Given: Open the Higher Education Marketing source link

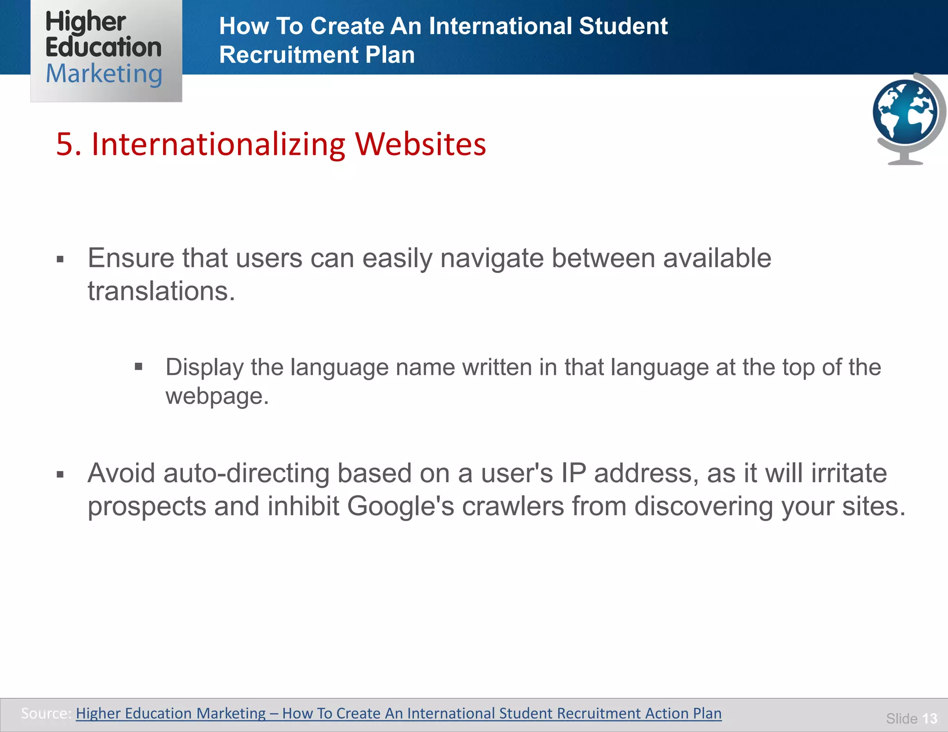Looking at the screenshot, I should (399, 713).
